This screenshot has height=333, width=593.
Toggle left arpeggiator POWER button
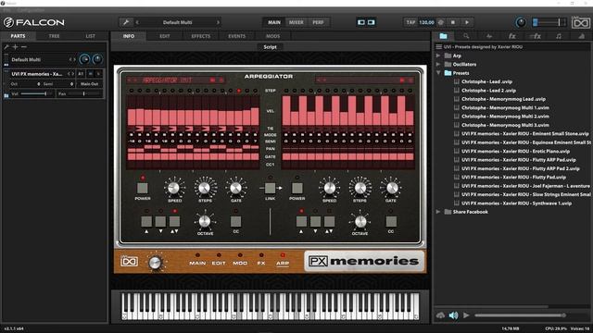[x=142, y=188]
